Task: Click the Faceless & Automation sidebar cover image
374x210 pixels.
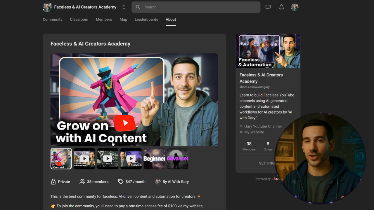Action: (x=268, y=51)
